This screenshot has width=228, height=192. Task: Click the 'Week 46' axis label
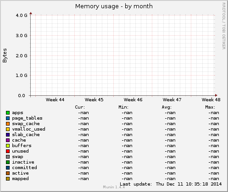(133, 100)
